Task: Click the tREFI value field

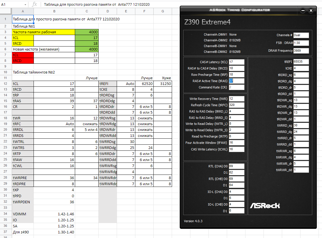Action: tap(301, 61)
